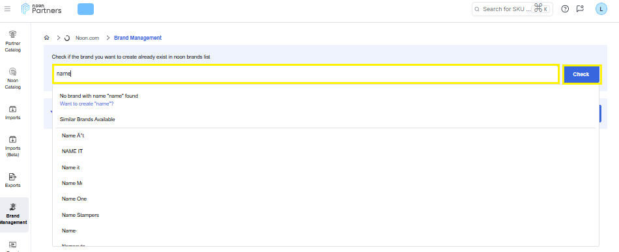Open the hamburger menu
619x252 pixels.
pos(7,8)
